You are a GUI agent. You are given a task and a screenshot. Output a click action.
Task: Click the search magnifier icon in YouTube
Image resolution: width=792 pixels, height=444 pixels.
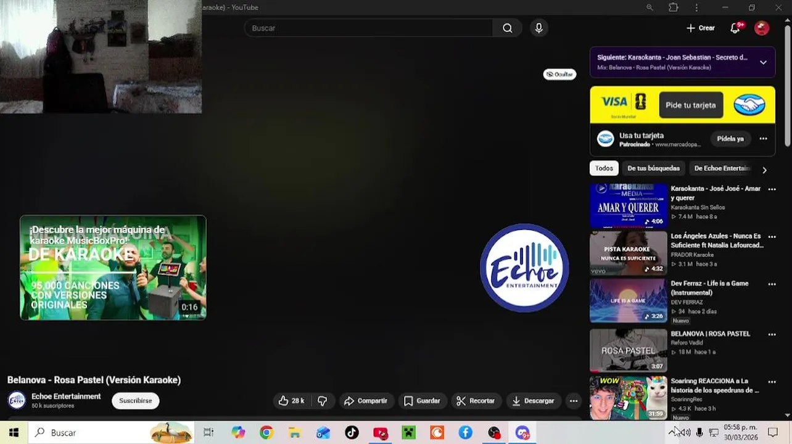point(507,28)
